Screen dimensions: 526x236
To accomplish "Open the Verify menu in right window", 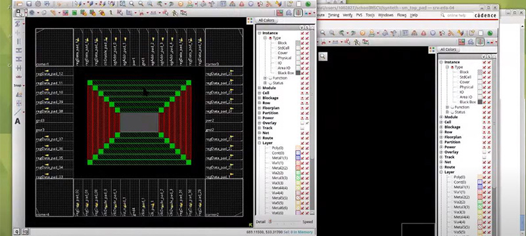I will point(348,15).
